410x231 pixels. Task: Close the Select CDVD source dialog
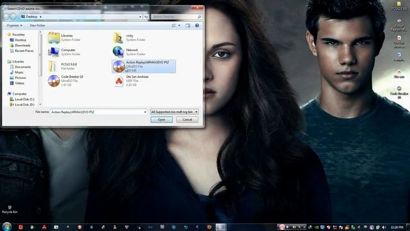click(197, 8)
